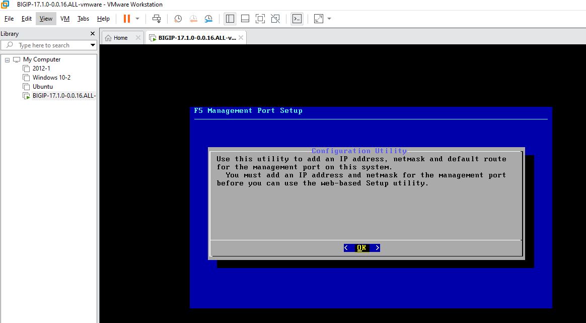Open the power options dropdown arrow beside Pause
This screenshot has width=586, height=323.
137,19
